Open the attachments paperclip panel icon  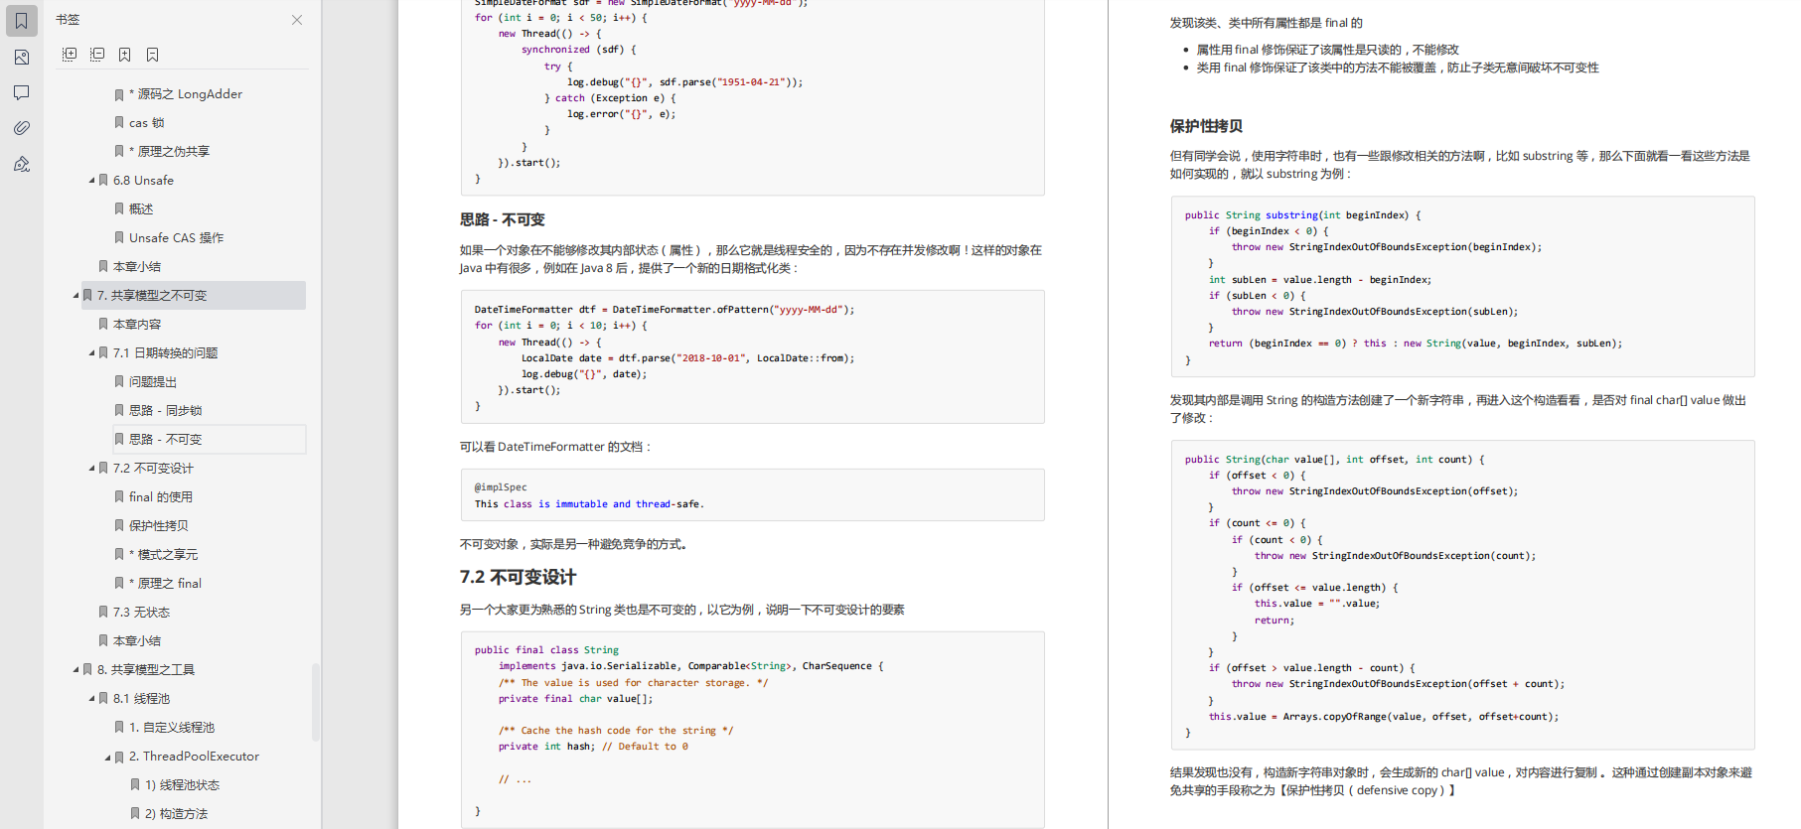click(x=21, y=128)
